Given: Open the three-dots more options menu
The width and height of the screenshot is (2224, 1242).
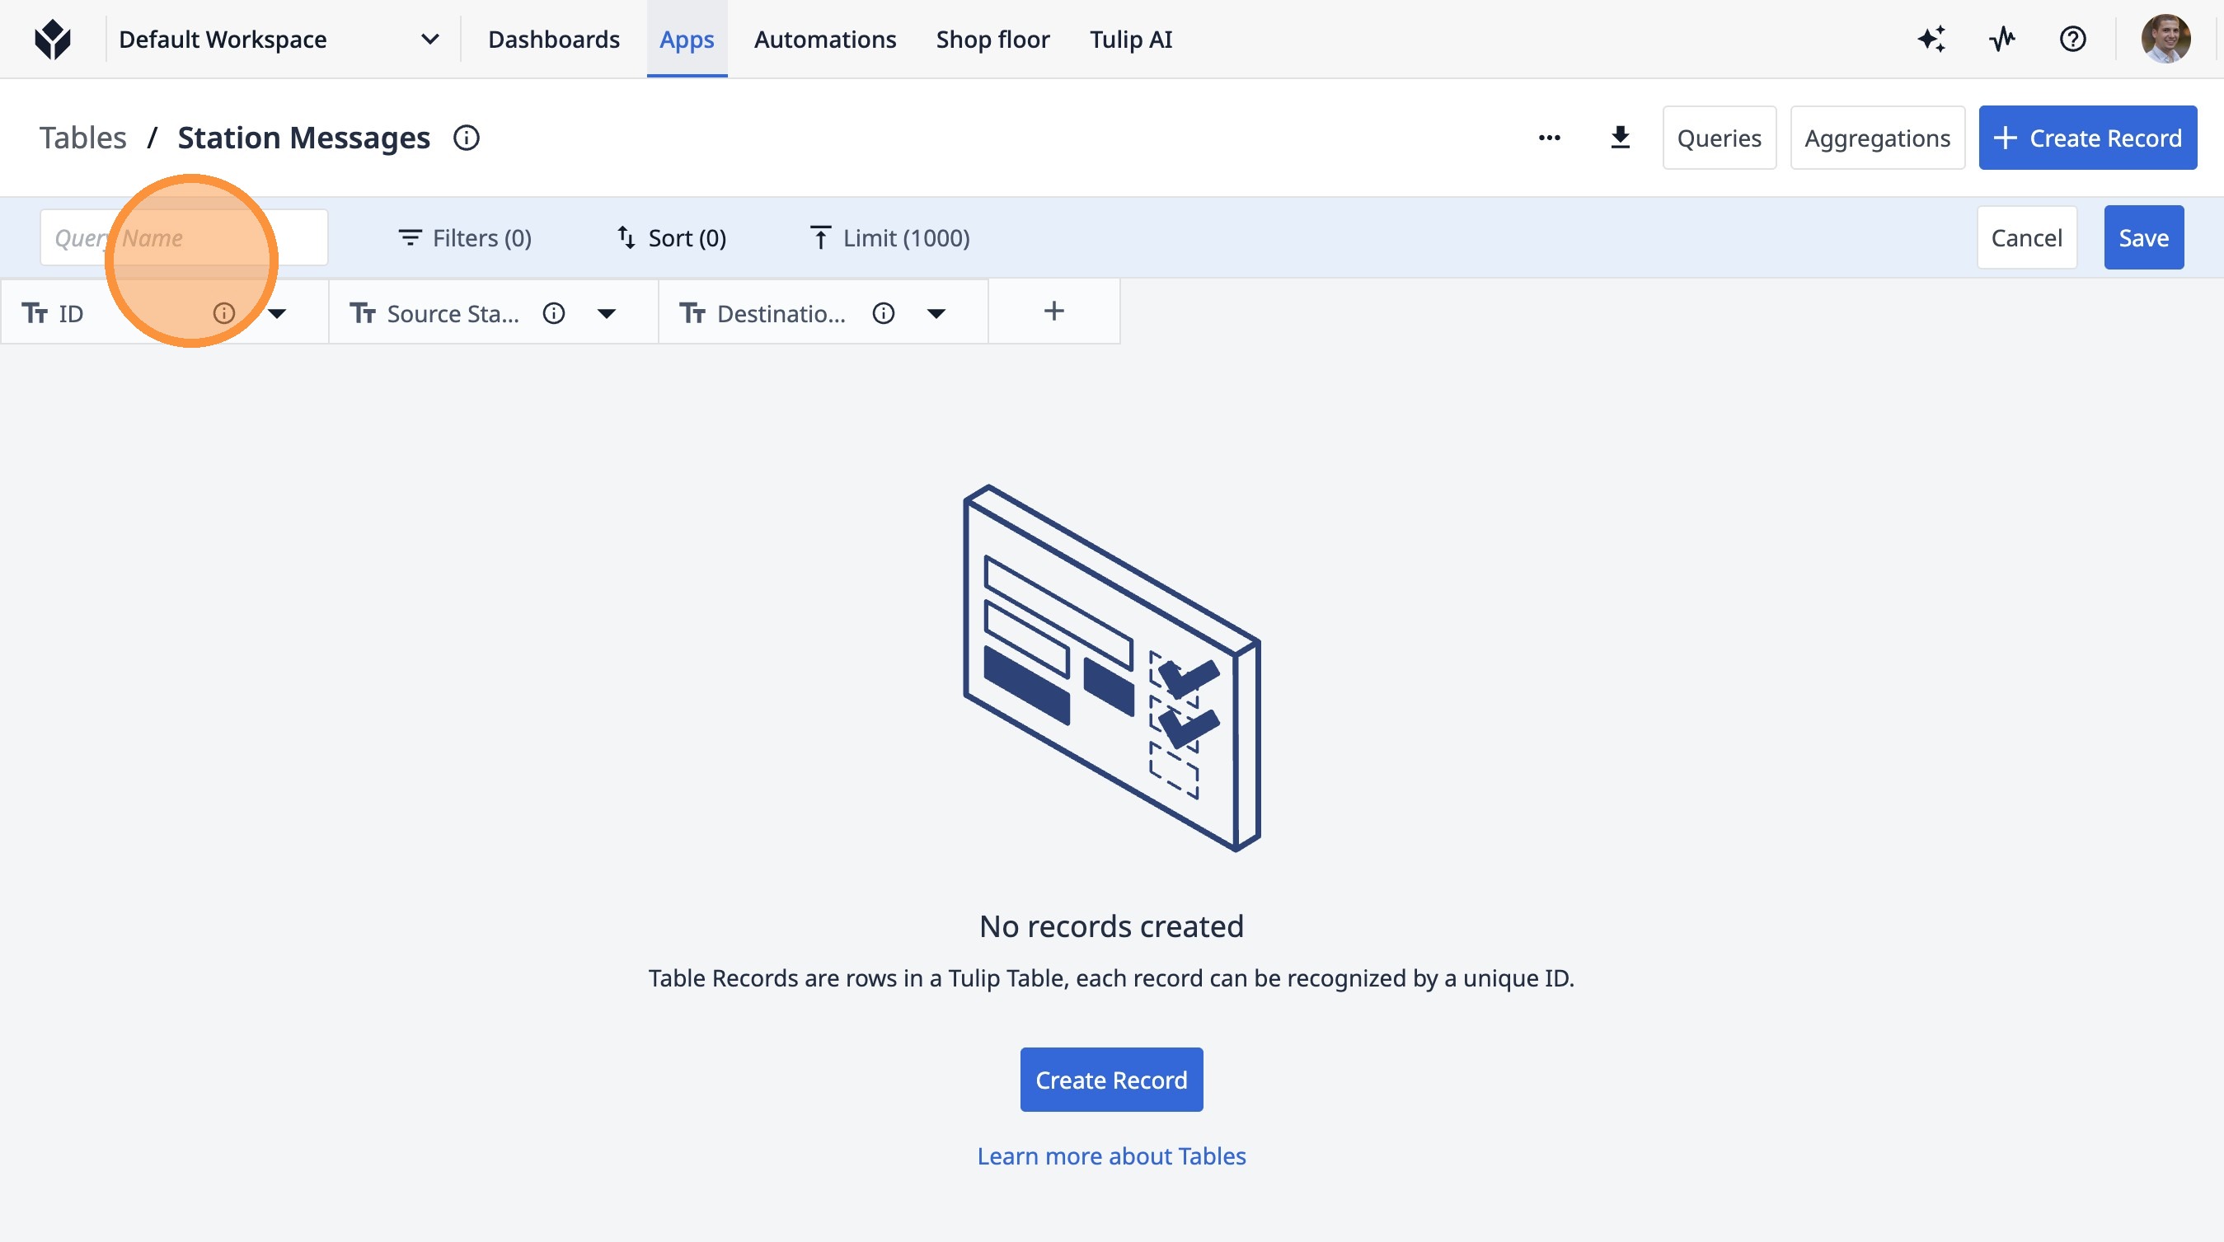Looking at the screenshot, I should click(x=1549, y=138).
